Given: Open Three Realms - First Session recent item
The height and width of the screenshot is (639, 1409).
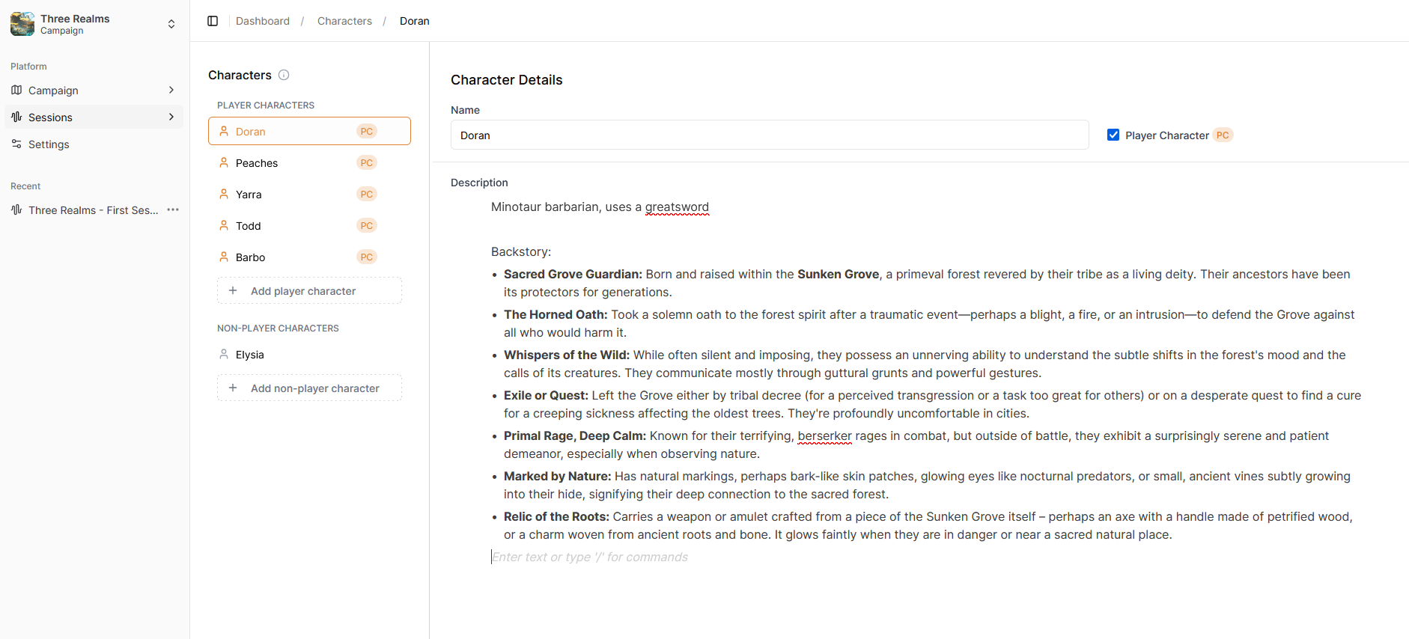Looking at the screenshot, I should tap(93, 210).
